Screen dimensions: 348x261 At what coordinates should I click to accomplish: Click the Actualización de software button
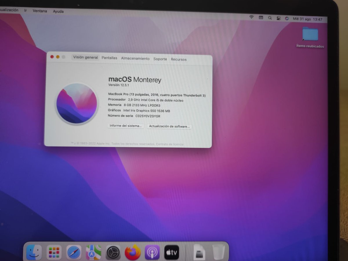point(169,126)
